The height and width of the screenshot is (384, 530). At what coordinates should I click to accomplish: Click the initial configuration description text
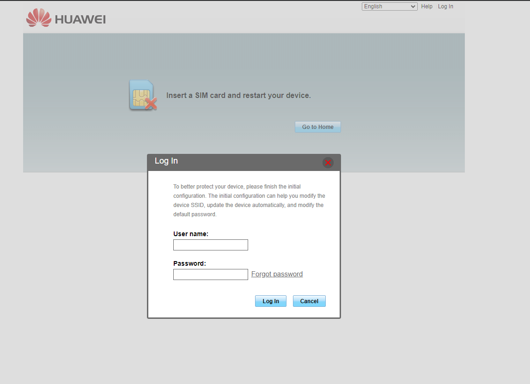pos(249,201)
